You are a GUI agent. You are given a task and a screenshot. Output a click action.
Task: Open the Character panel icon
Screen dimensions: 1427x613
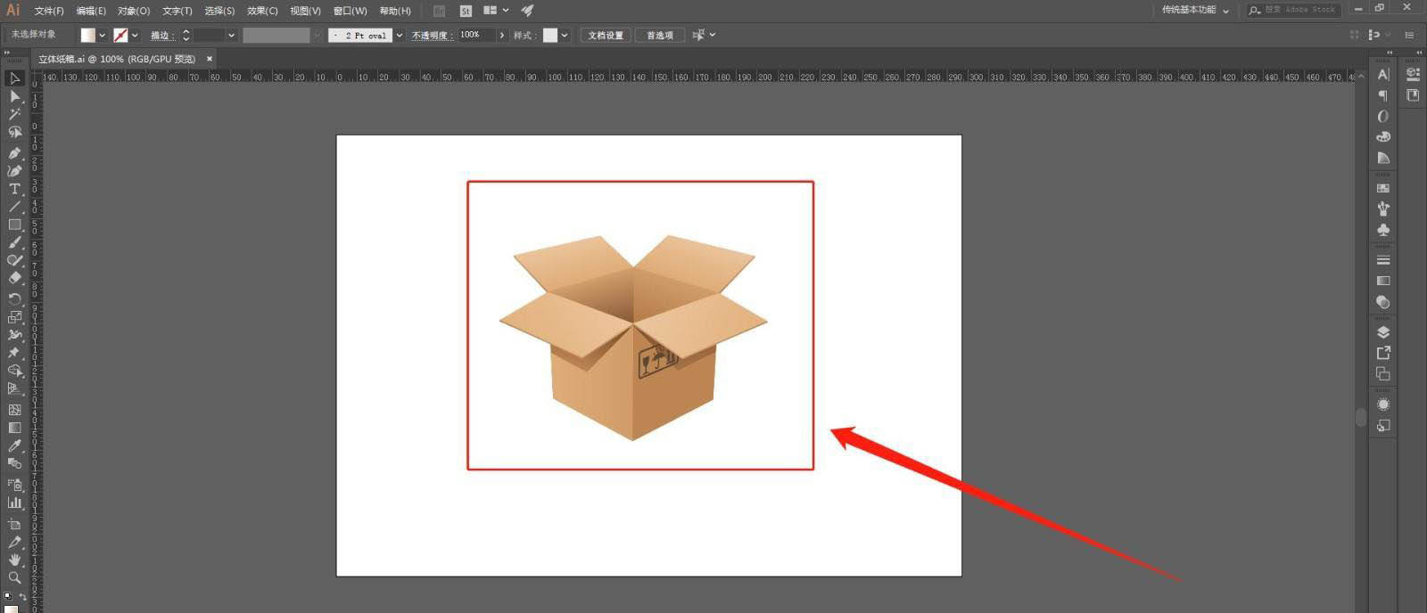[1383, 75]
